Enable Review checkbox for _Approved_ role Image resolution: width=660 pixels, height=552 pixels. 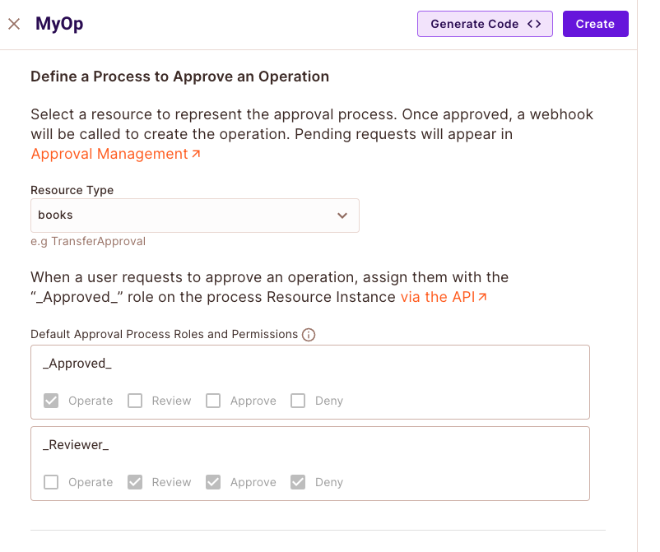click(135, 401)
